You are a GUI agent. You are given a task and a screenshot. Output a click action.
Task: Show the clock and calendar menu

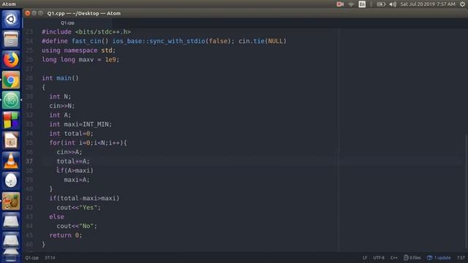point(428,4)
